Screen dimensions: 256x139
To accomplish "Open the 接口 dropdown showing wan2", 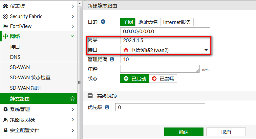I will (x=165, y=50).
